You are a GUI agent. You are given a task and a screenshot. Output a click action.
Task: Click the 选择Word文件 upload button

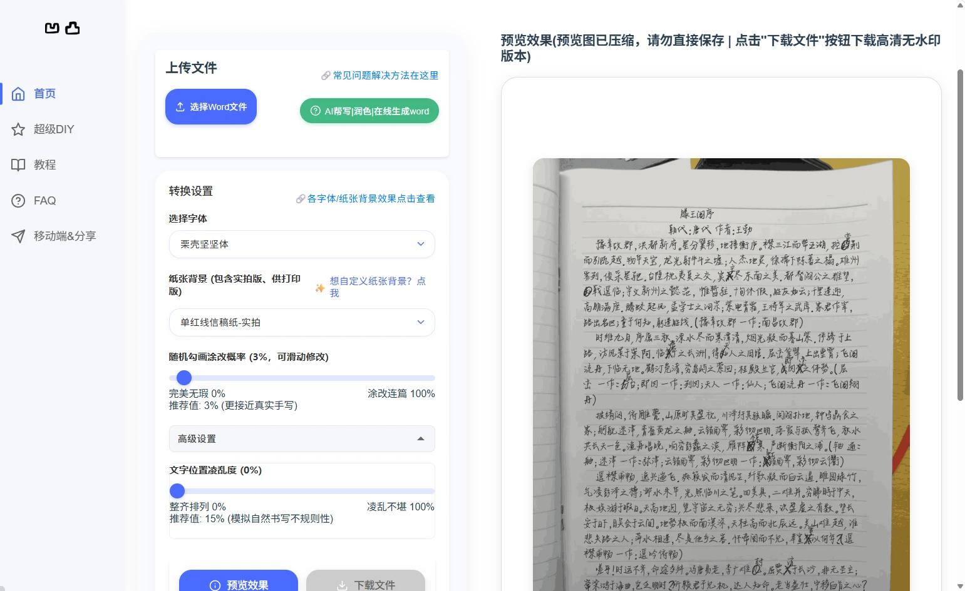click(x=211, y=107)
